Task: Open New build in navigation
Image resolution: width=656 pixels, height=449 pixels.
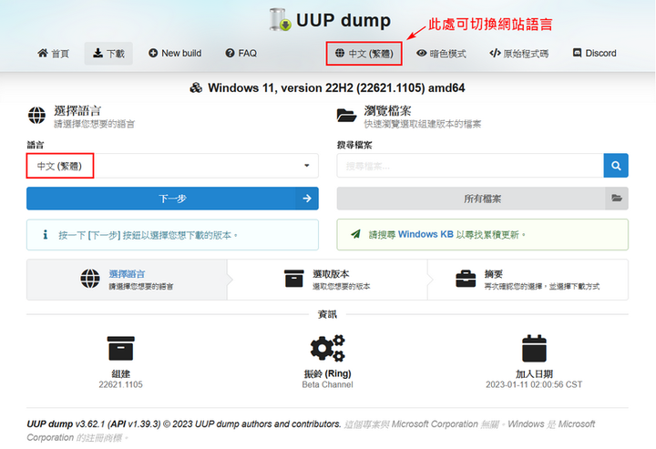Action: pyautogui.click(x=175, y=54)
